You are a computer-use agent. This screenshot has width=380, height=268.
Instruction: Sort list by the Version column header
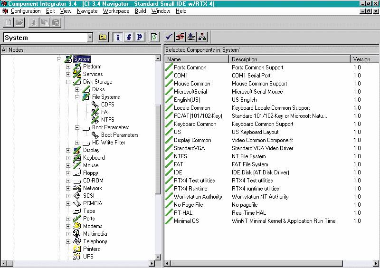tap(365, 59)
